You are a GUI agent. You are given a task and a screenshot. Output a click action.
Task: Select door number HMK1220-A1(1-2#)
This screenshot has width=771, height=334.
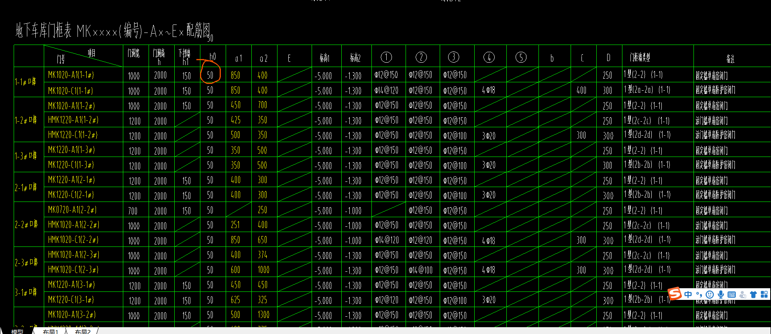coord(73,120)
